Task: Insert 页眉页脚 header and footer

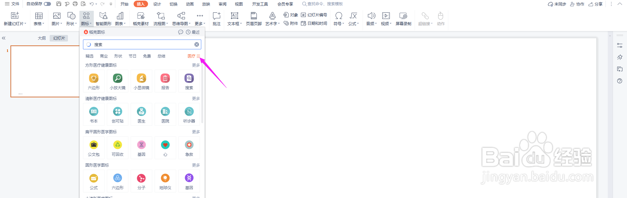Action: 254,19
